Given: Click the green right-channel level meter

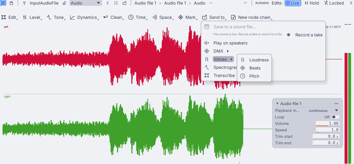Looking at the screenshot, I should coord(350,108).
